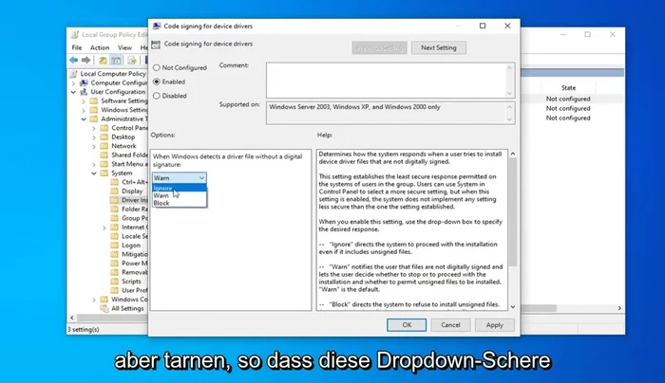Open the View menu
The width and height of the screenshot is (665, 383).
click(124, 47)
